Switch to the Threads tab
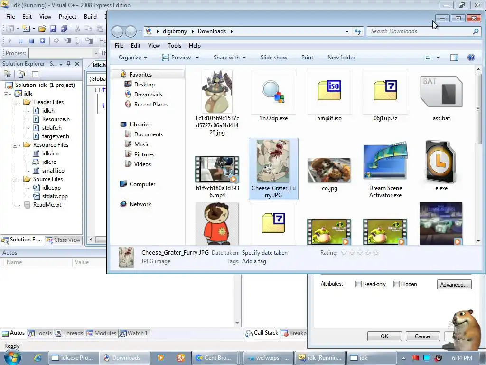Image resolution: width=486 pixels, height=365 pixels. [x=69, y=333]
